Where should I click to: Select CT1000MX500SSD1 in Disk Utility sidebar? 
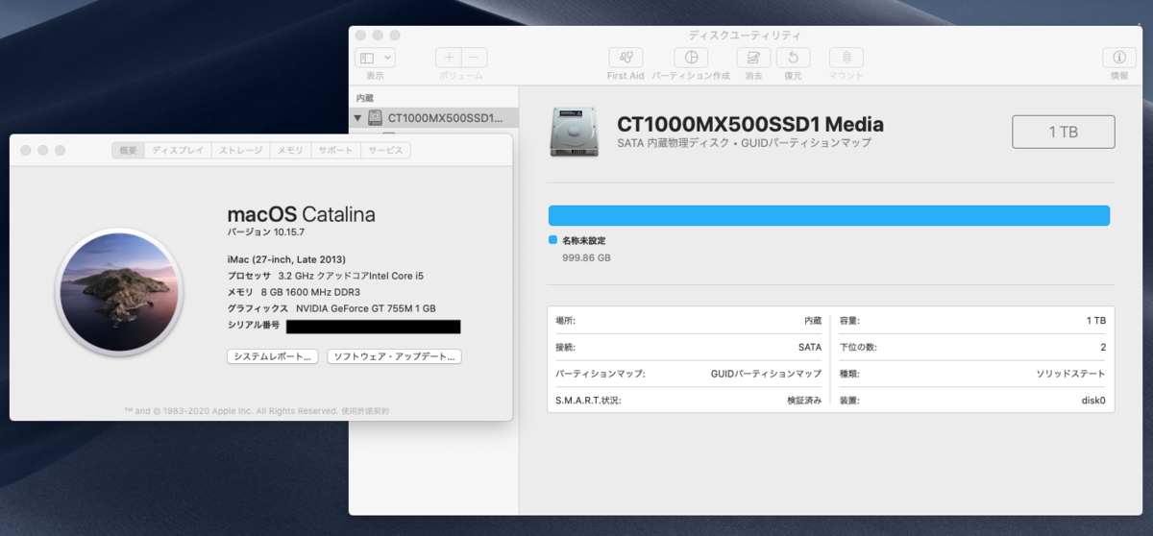pos(435,118)
